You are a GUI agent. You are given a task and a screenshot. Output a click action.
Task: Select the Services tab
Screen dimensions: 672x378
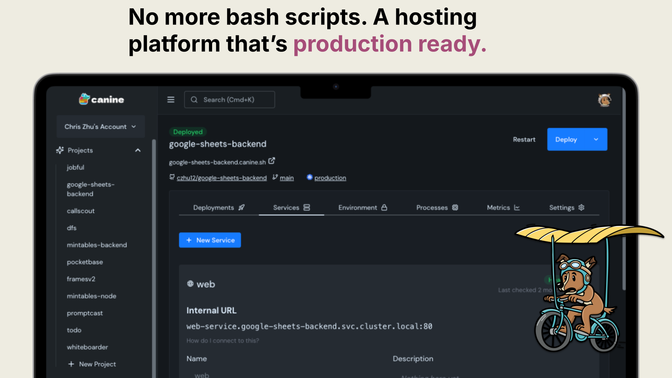[292, 208]
